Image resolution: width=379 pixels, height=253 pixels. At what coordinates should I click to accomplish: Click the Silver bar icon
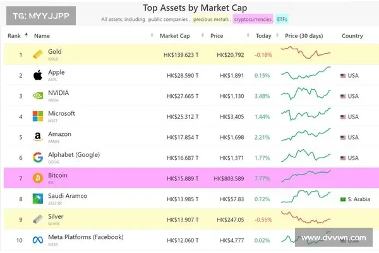click(x=37, y=219)
